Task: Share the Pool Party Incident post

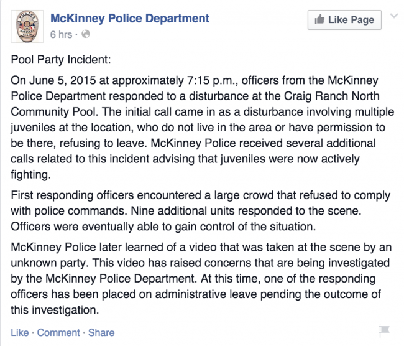Action: point(101,332)
